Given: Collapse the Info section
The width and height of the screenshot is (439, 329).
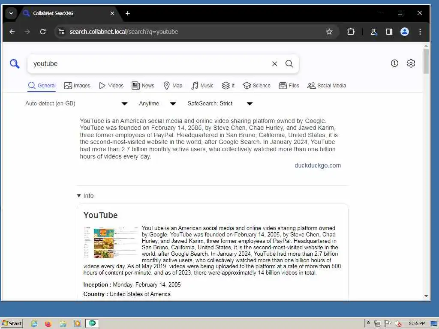Looking at the screenshot, I should click(x=85, y=196).
